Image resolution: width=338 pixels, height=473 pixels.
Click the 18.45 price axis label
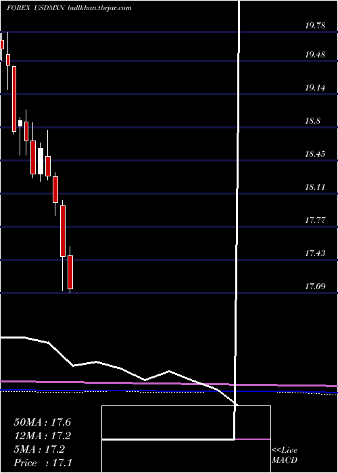point(315,154)
